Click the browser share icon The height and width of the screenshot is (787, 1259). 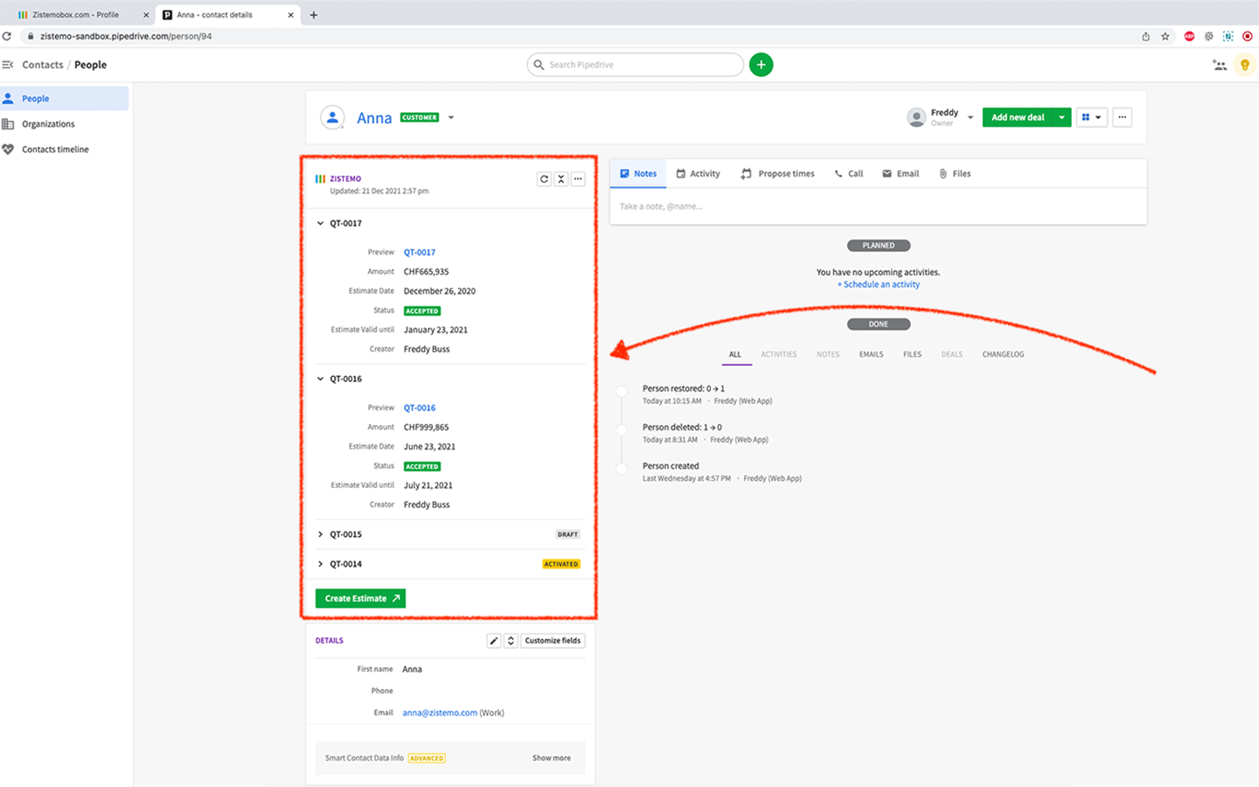(x=1145, y=37)
